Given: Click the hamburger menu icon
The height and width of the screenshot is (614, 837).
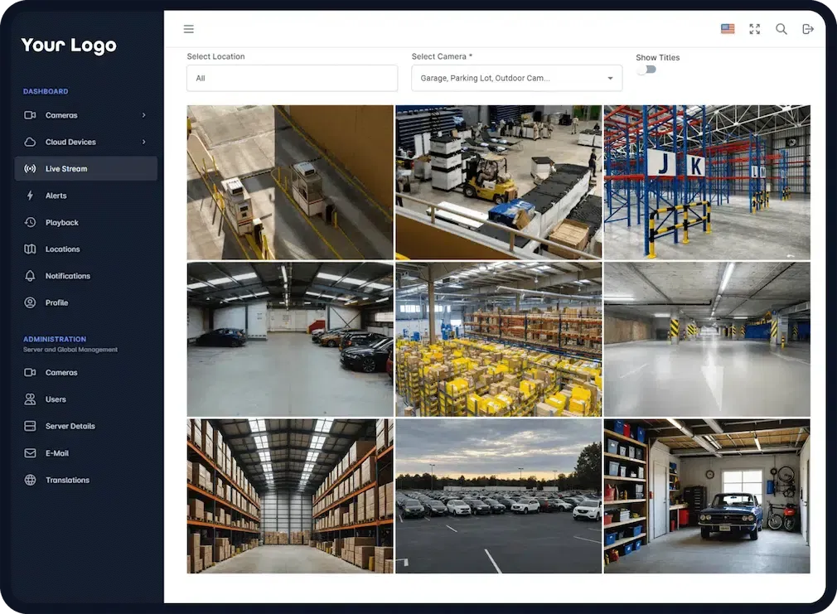Looking at the screenshot, I should click(x=189, y=29).
